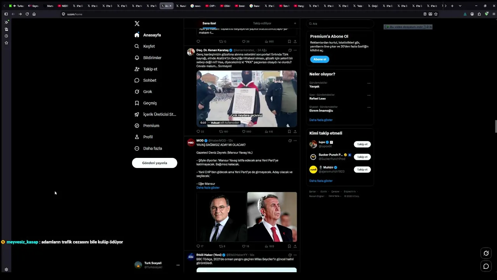Click Grok icon on Kenan Karataş post
Image resolution: width=497 pixels, height=280 pixels.
[x=290, y=50]
